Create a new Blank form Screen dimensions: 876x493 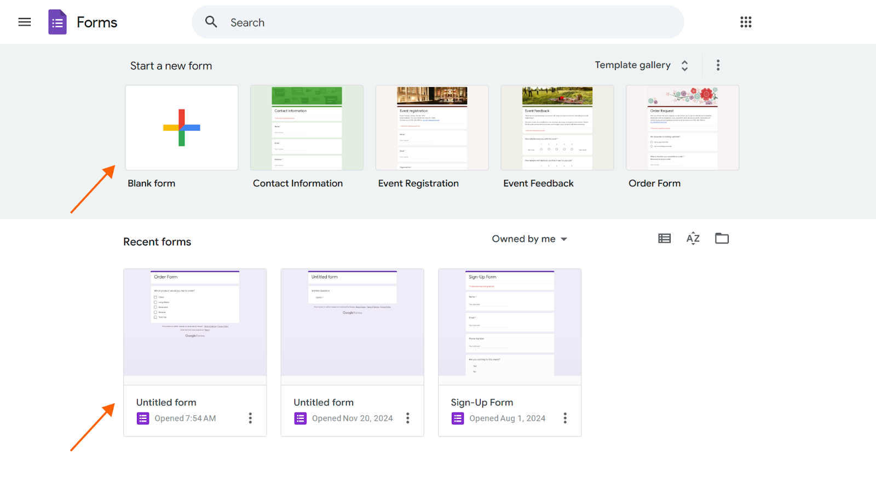(182, 128)
